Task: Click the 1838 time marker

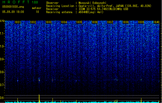Action: click(125, 22)
